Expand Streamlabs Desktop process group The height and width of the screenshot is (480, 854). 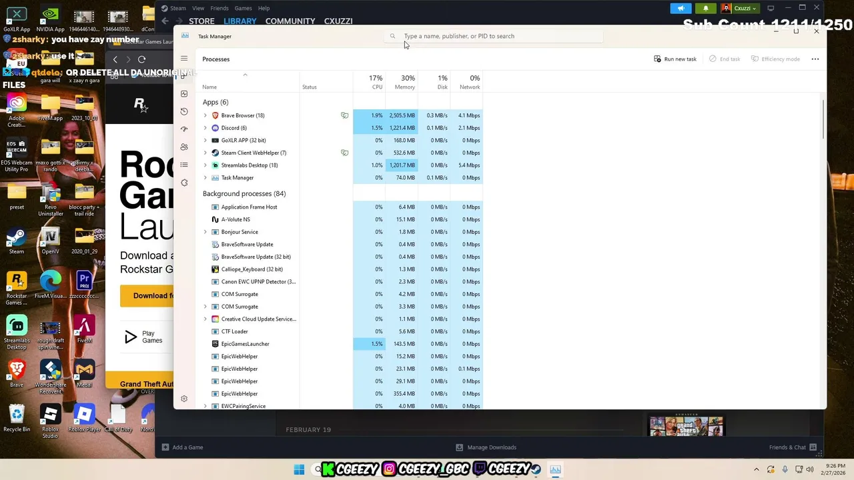205,165
